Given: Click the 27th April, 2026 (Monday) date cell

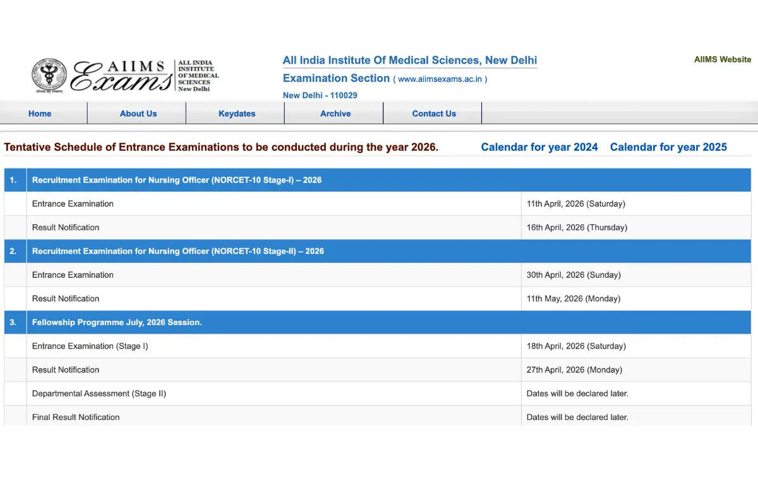Looking at the screenshot, I should pyautogui.click(x=636, y=370).
